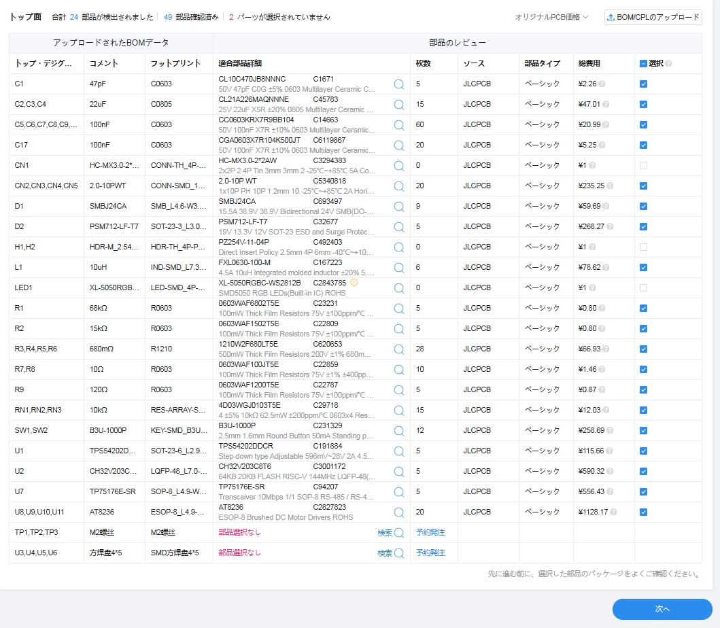Click the ソース column header

point(474,63)
